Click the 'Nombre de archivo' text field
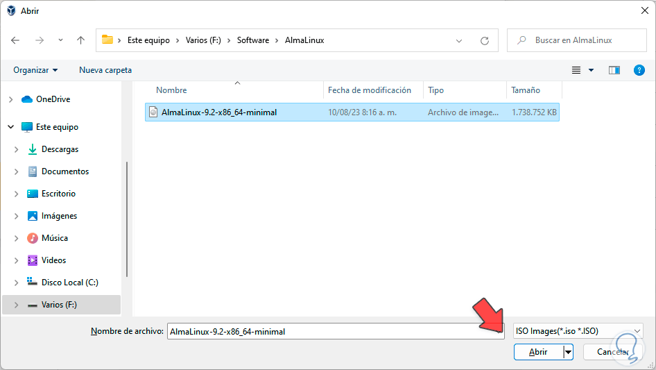 pyautogui.click(x=336, y=331)
